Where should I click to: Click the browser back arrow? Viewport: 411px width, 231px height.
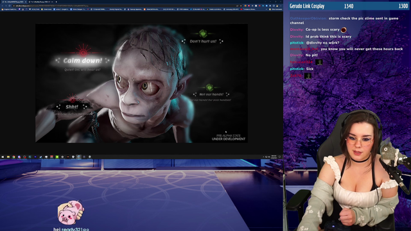[2, 6]
